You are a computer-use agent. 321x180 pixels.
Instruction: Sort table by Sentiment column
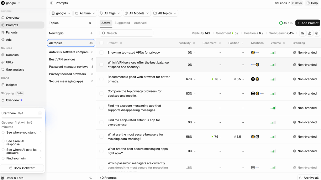click(x=212, y=43)
